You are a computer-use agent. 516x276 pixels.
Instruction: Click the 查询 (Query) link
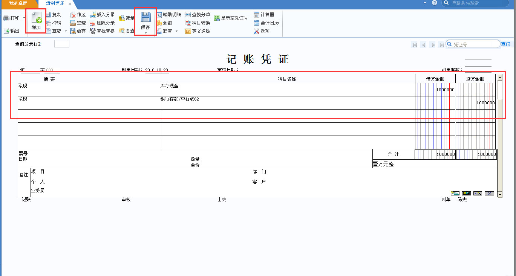click(505, 44)
